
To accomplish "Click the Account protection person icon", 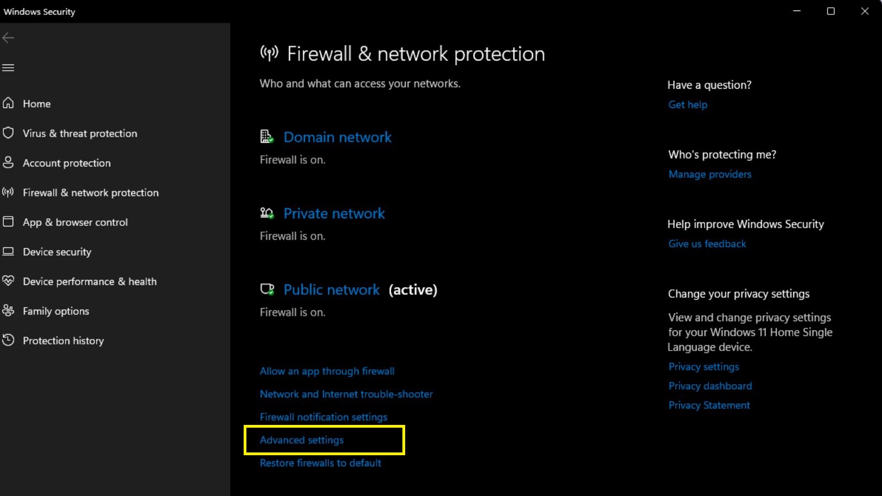I will point(8,163).
